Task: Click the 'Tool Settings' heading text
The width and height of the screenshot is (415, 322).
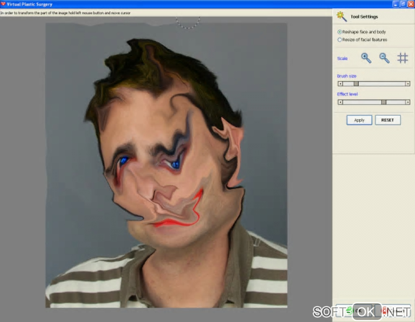Action: point(364,17)
